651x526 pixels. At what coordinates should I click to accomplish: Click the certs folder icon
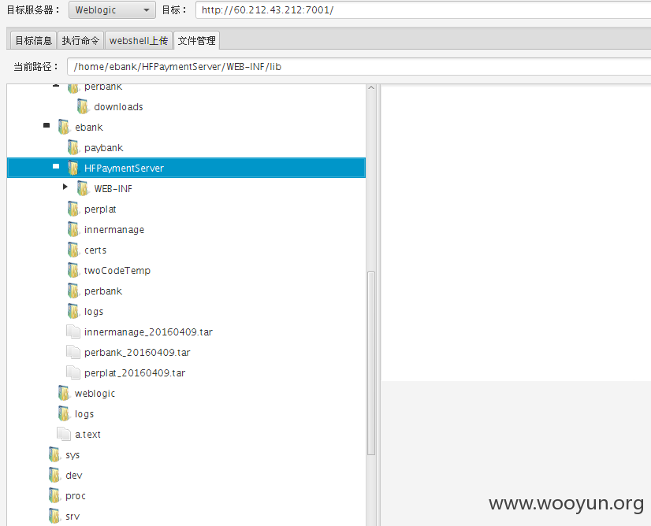pos(73,250)
